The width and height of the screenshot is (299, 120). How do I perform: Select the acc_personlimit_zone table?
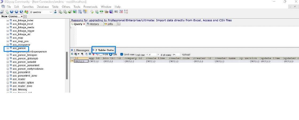25,76
